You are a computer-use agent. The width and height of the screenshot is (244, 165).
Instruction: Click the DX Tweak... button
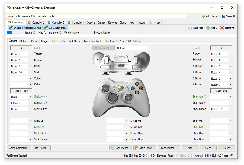pyautogui.click(x=42, y=148)
